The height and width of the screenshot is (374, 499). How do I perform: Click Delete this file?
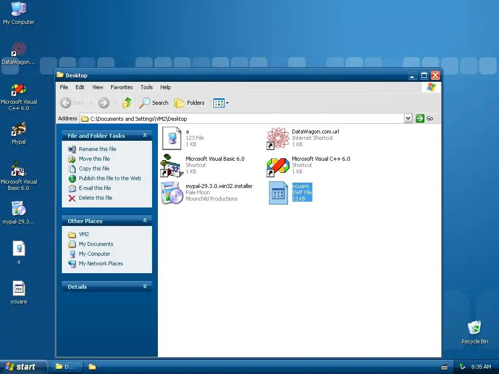point(96,198)
